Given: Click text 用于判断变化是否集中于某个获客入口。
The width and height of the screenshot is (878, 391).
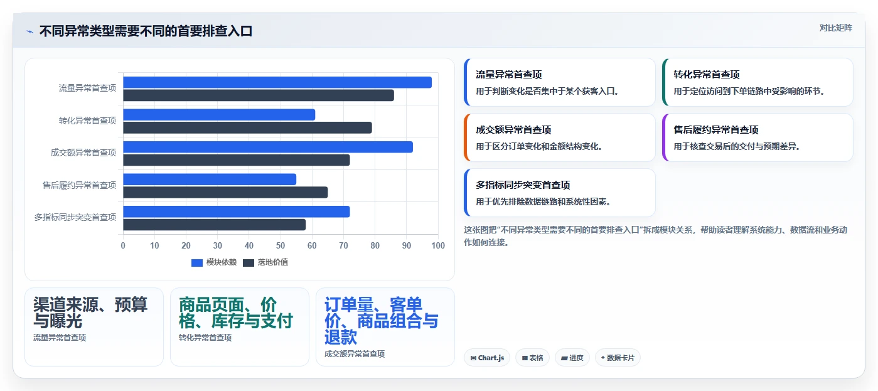Looking at the screenshot, I should (548, 91).
